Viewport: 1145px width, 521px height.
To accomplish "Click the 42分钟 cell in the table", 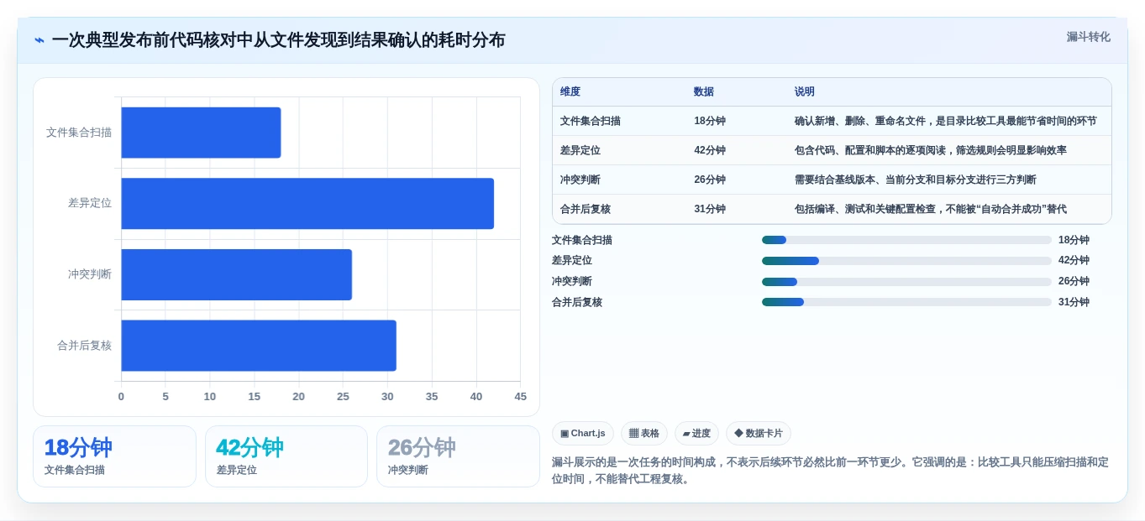I will click(710, 150).
